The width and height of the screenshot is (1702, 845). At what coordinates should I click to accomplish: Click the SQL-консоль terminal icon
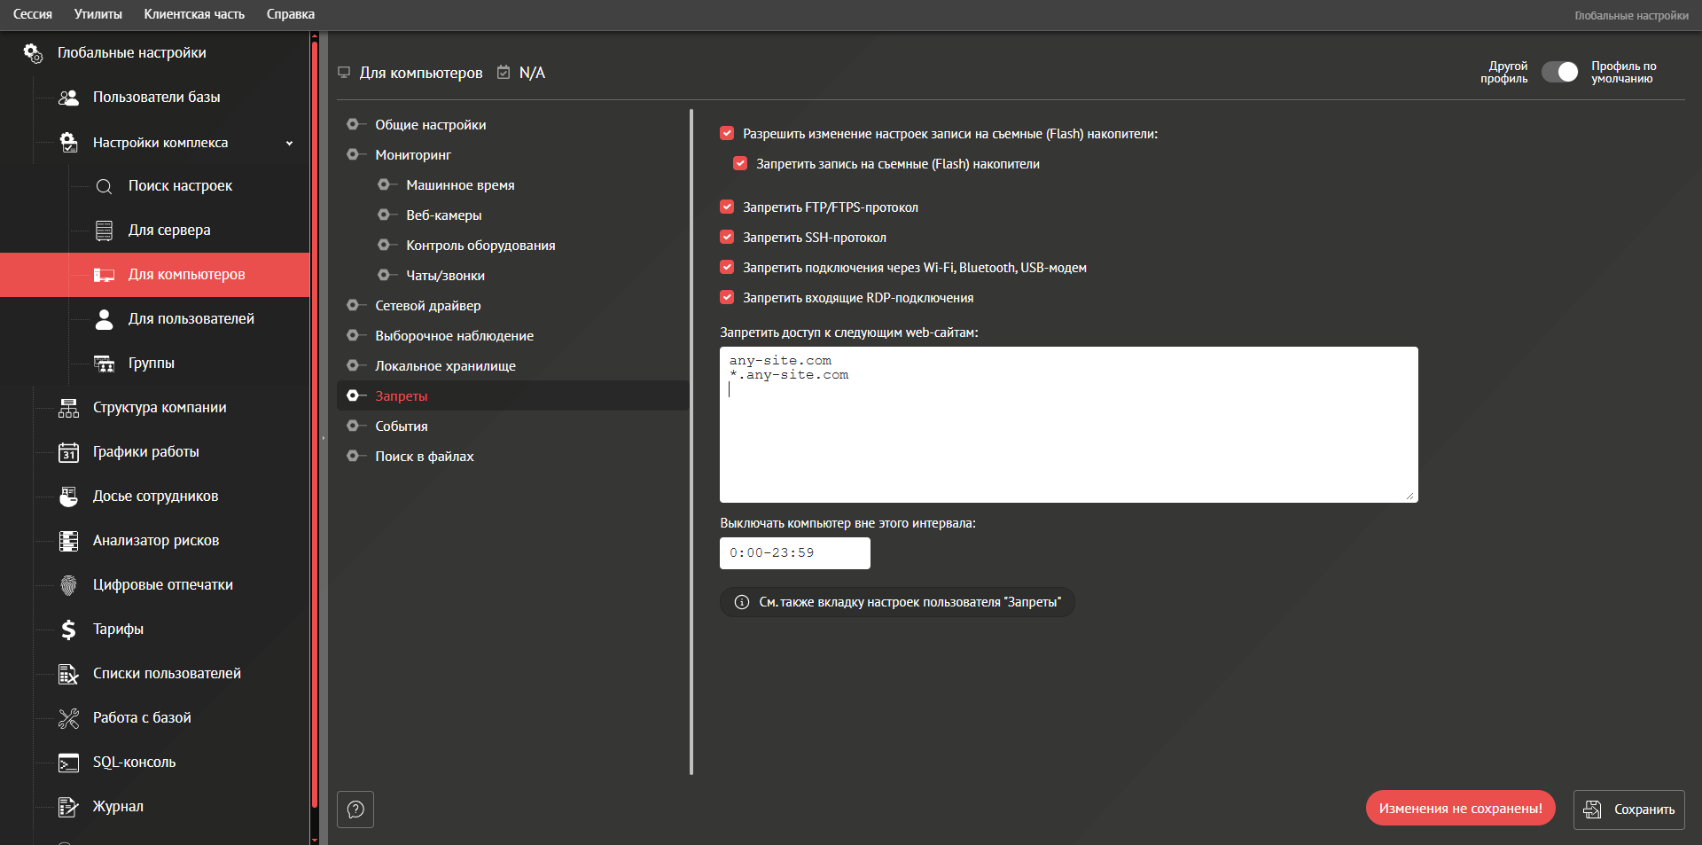tap(68, 763)
